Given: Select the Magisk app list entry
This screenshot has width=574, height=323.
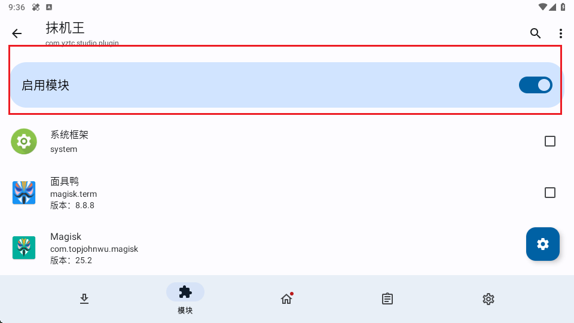Looking at the screenshot, I should point(287,248).
